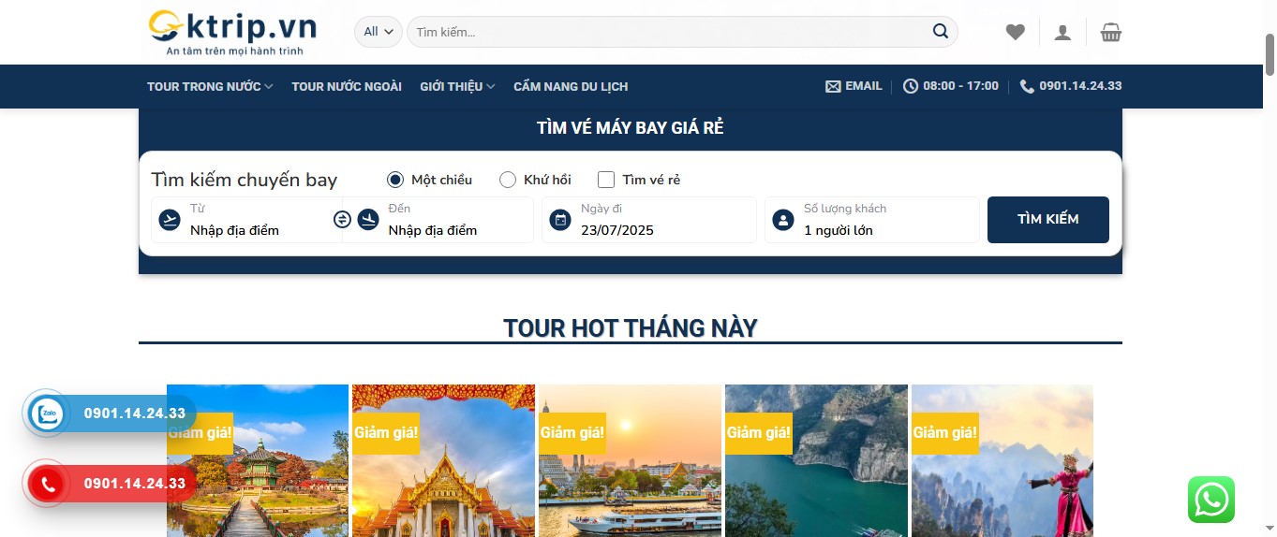Click the Tìm kiếm flight search button
The image size is (1277, 537).
(x=1048, y=220)
